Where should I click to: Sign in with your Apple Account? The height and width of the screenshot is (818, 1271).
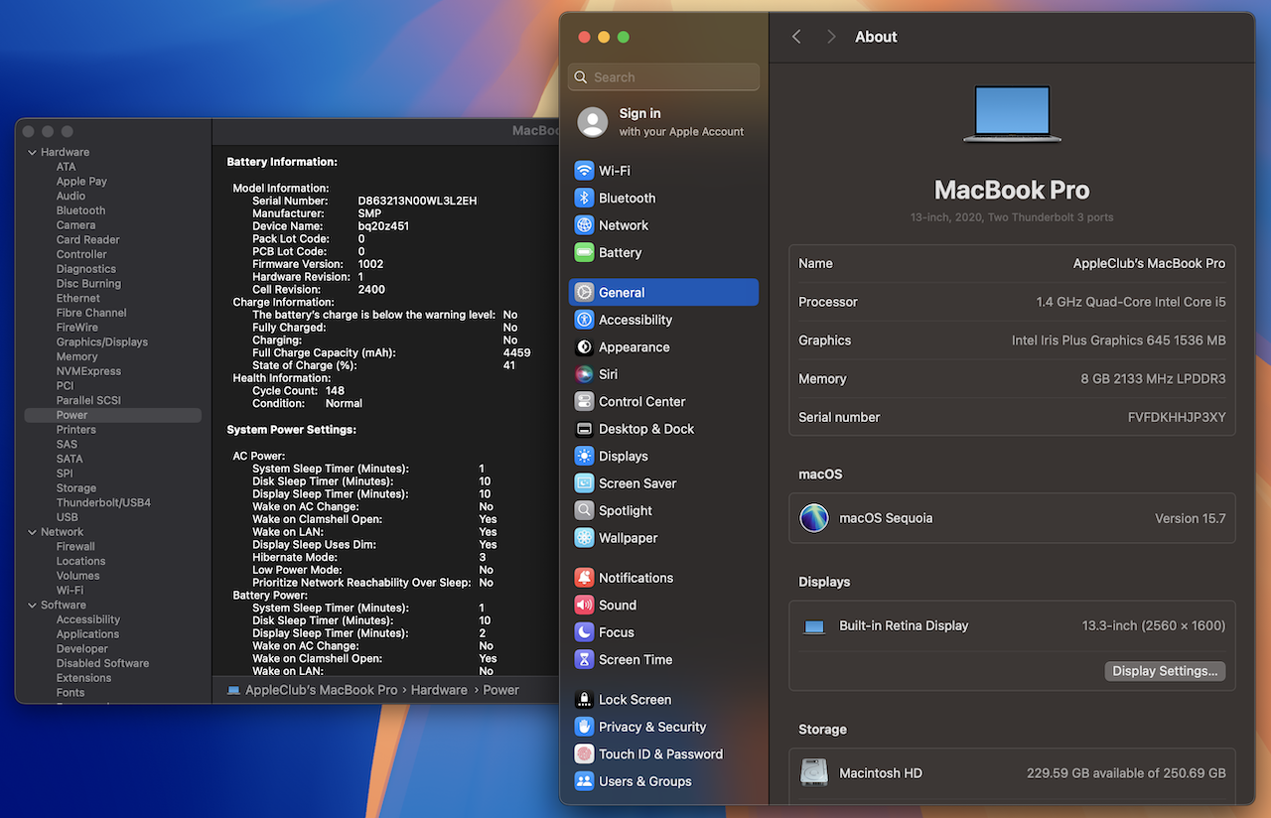click(663, 122)
